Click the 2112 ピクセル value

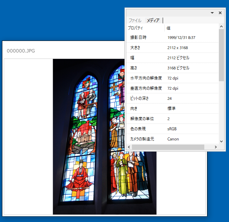(x=178, y=58)
